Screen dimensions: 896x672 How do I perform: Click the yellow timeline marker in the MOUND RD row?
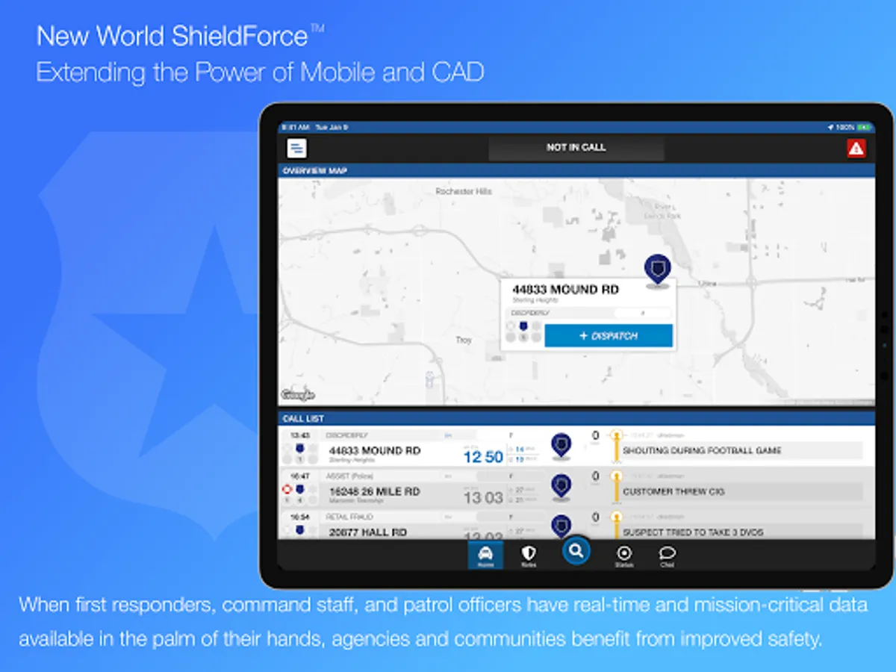pos(617,447)
